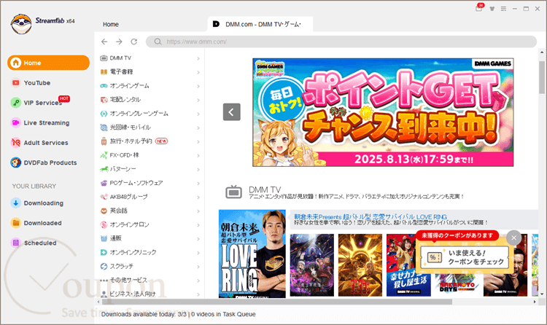Viewport: 547px width, 325px height.
Task: Click the vertical scrollbar thumb
Action: pos(542,77)
